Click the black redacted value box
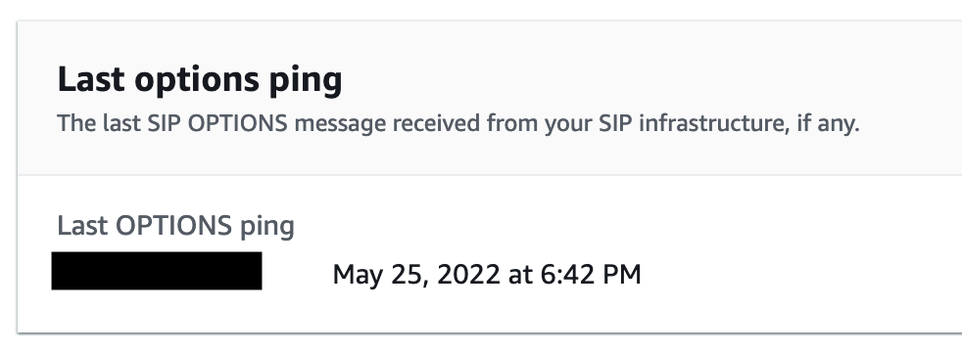 pyautogui.click(x=157, y=271)
